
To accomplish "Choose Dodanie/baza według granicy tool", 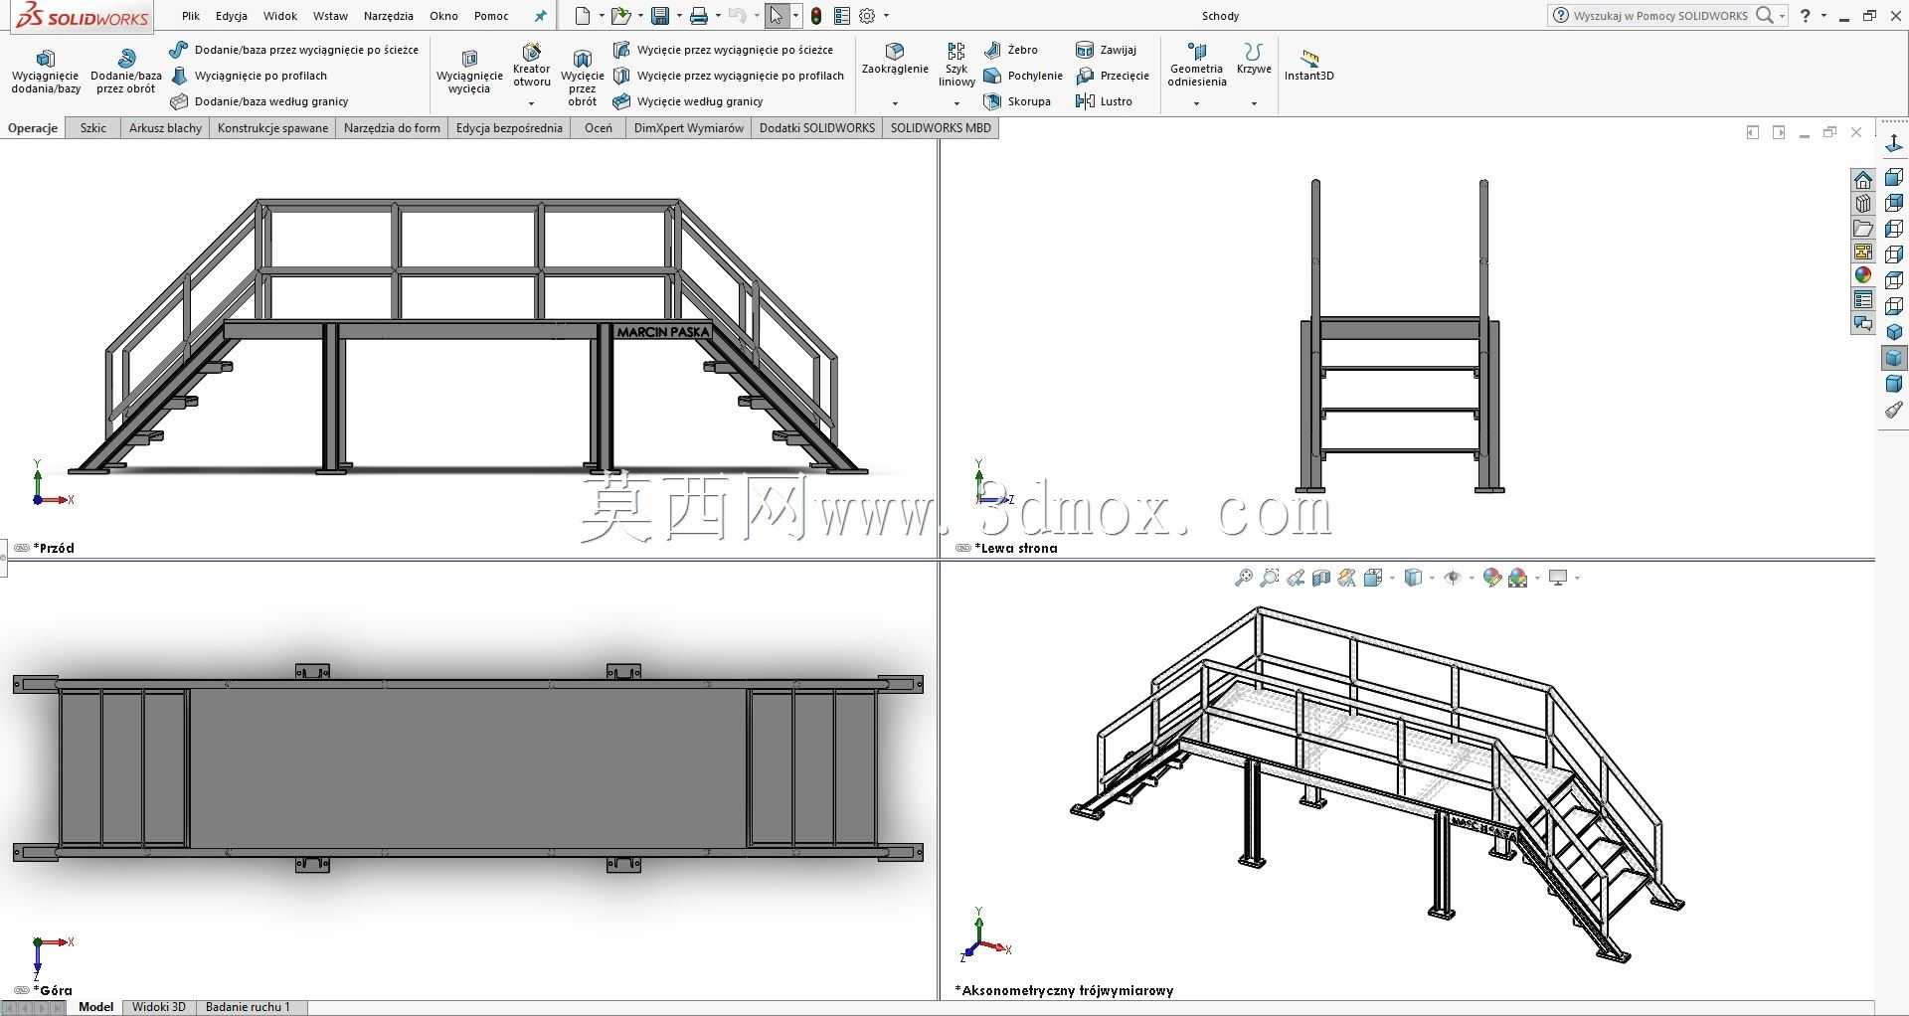I will [260, 101].
